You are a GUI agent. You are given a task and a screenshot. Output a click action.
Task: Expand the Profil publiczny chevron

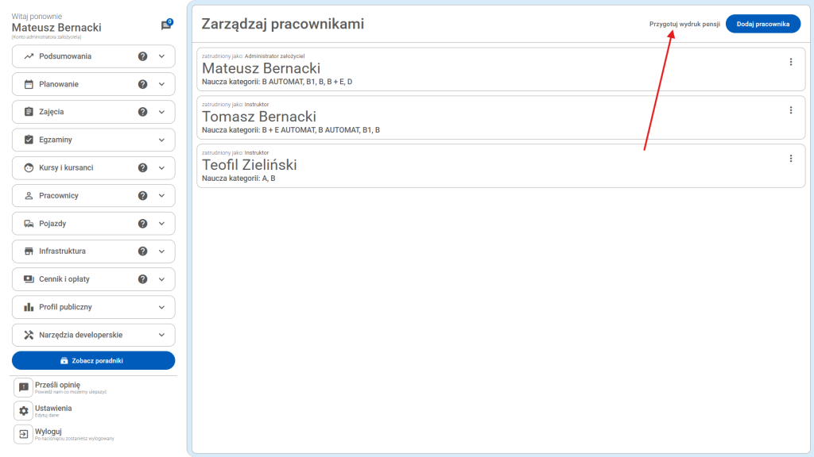(x=162, y=307)
